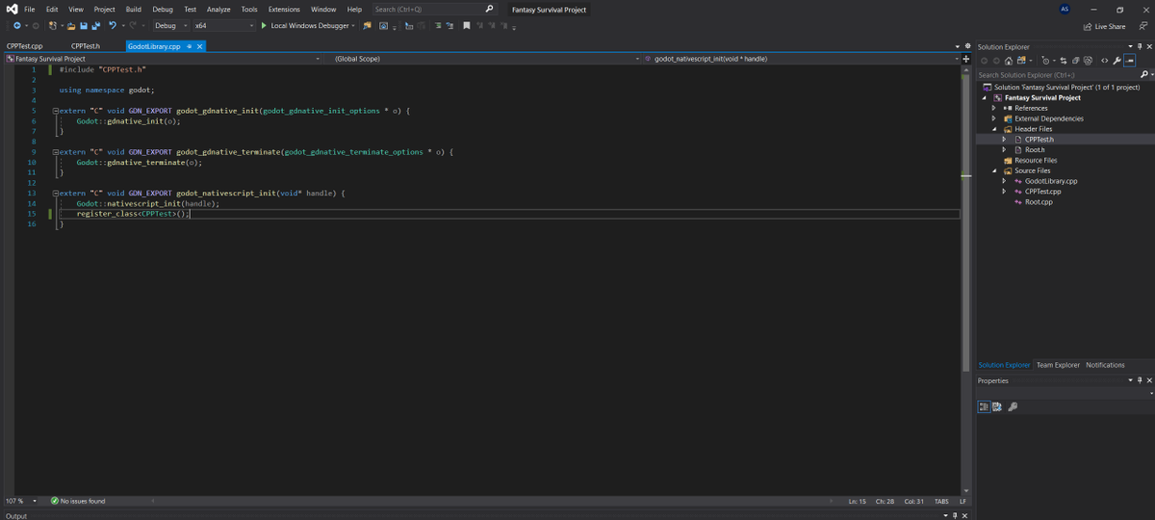Click TABS indicator in status bar
This screenshot has height=520, width=1155.
click(941, 501)
